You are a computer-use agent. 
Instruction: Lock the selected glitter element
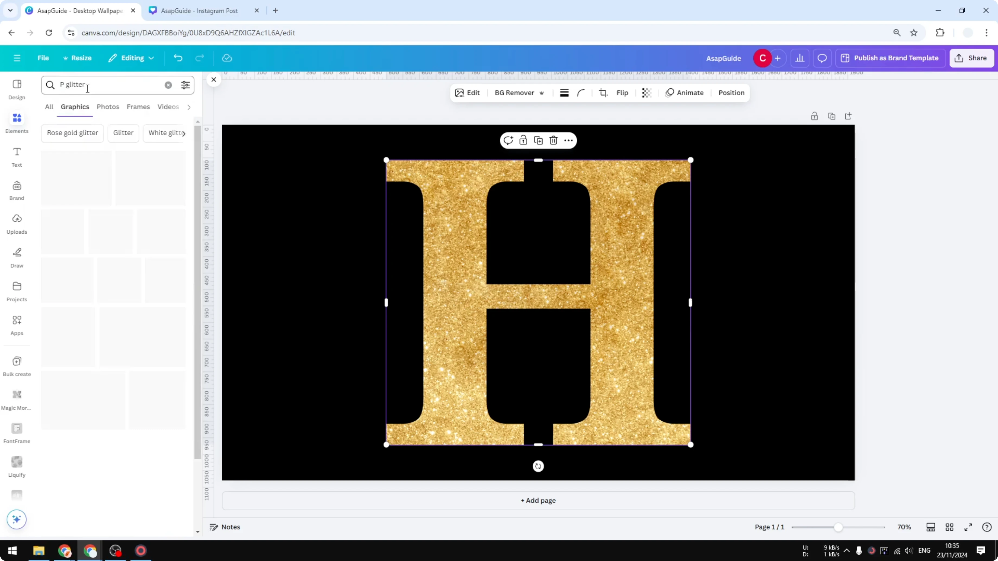(523, 140)
